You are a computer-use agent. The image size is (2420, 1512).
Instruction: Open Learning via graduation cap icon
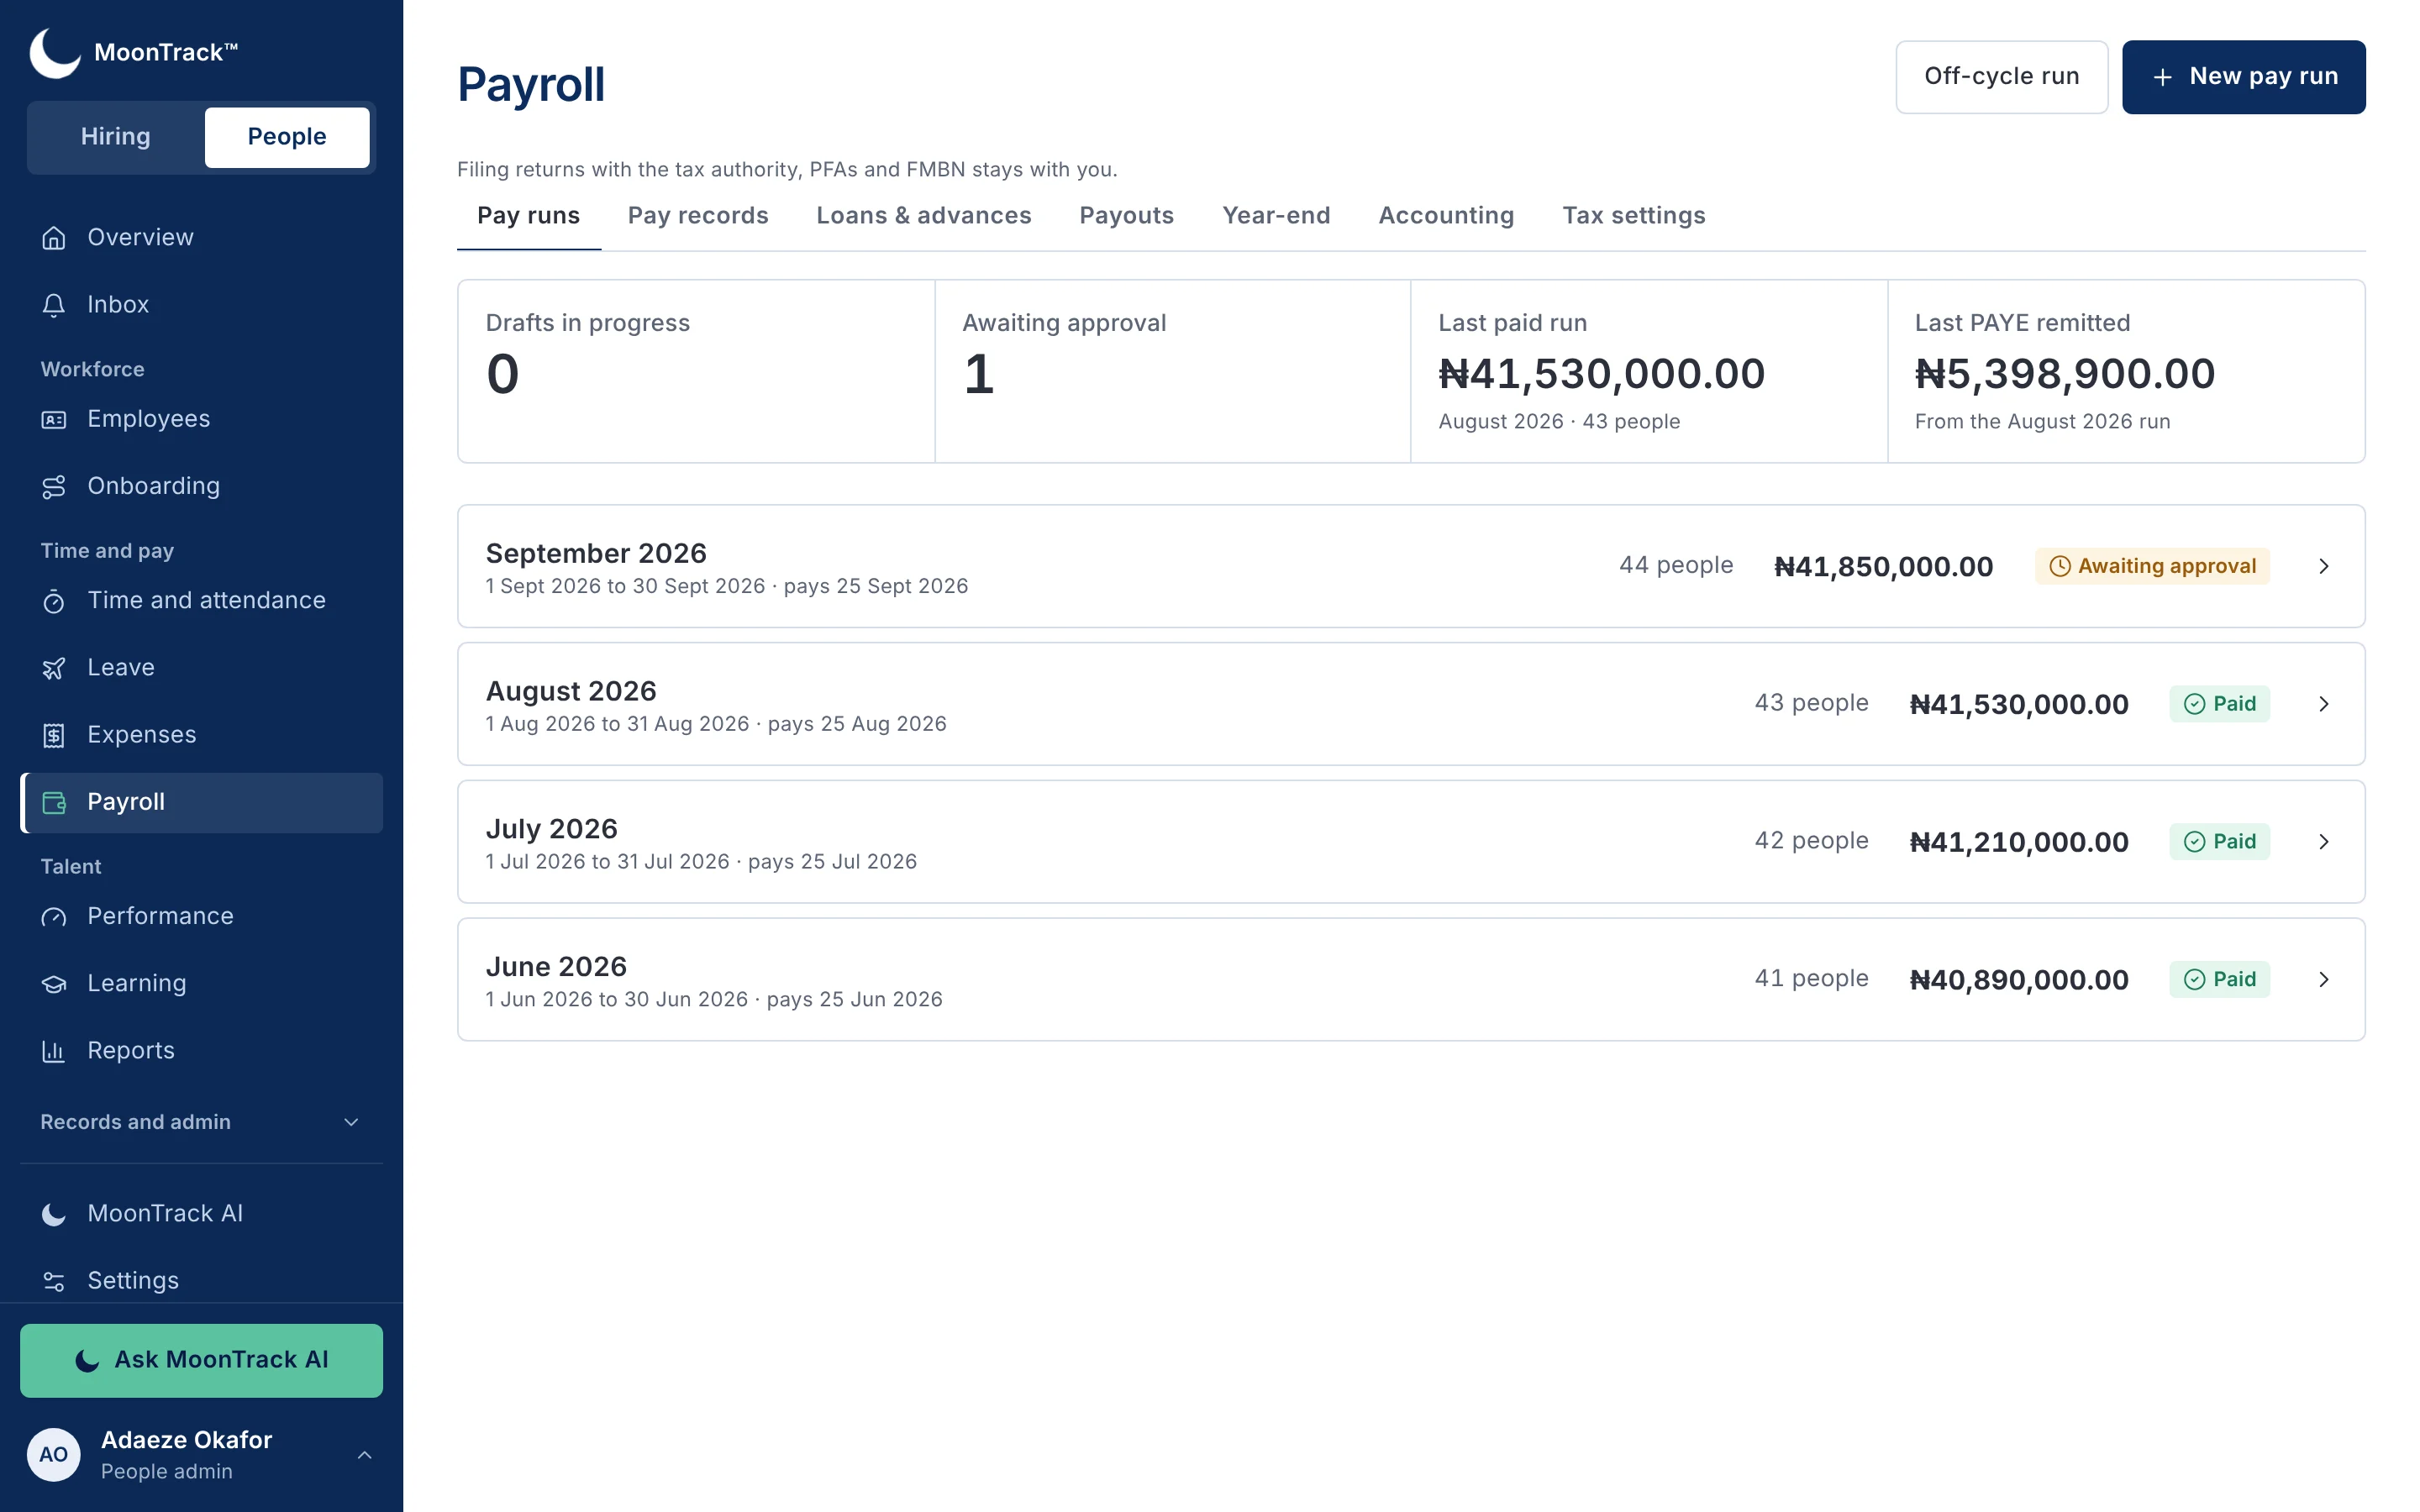tap(54, 984)
